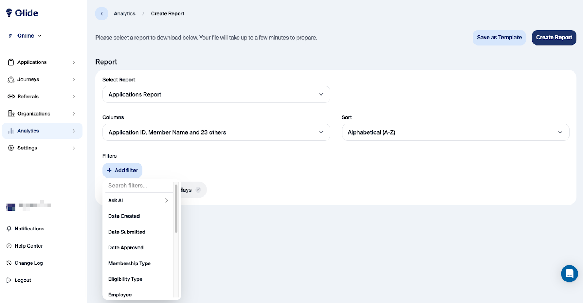Click the Change Log history icon
The width and height of the screenshot is (583, 303).
point(9,263)
